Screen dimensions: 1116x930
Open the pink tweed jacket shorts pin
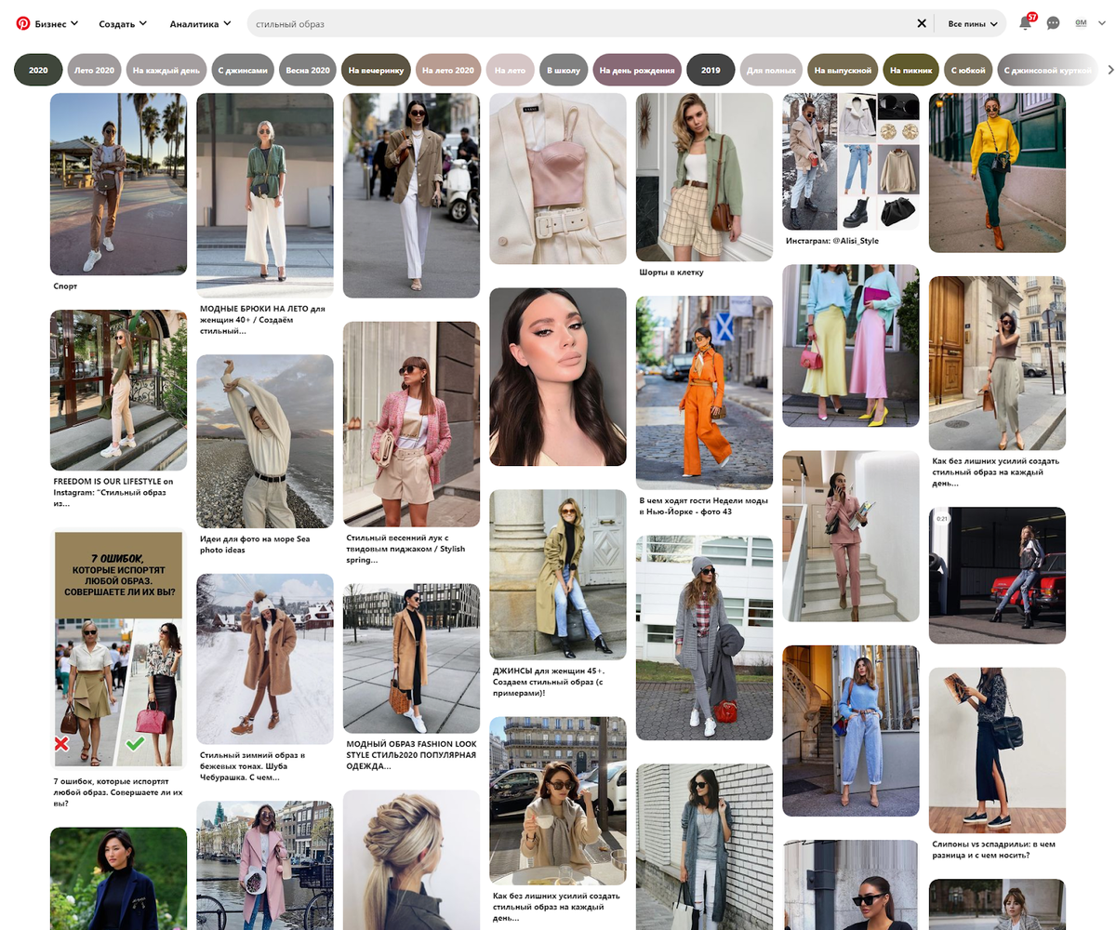pos(411,424)
